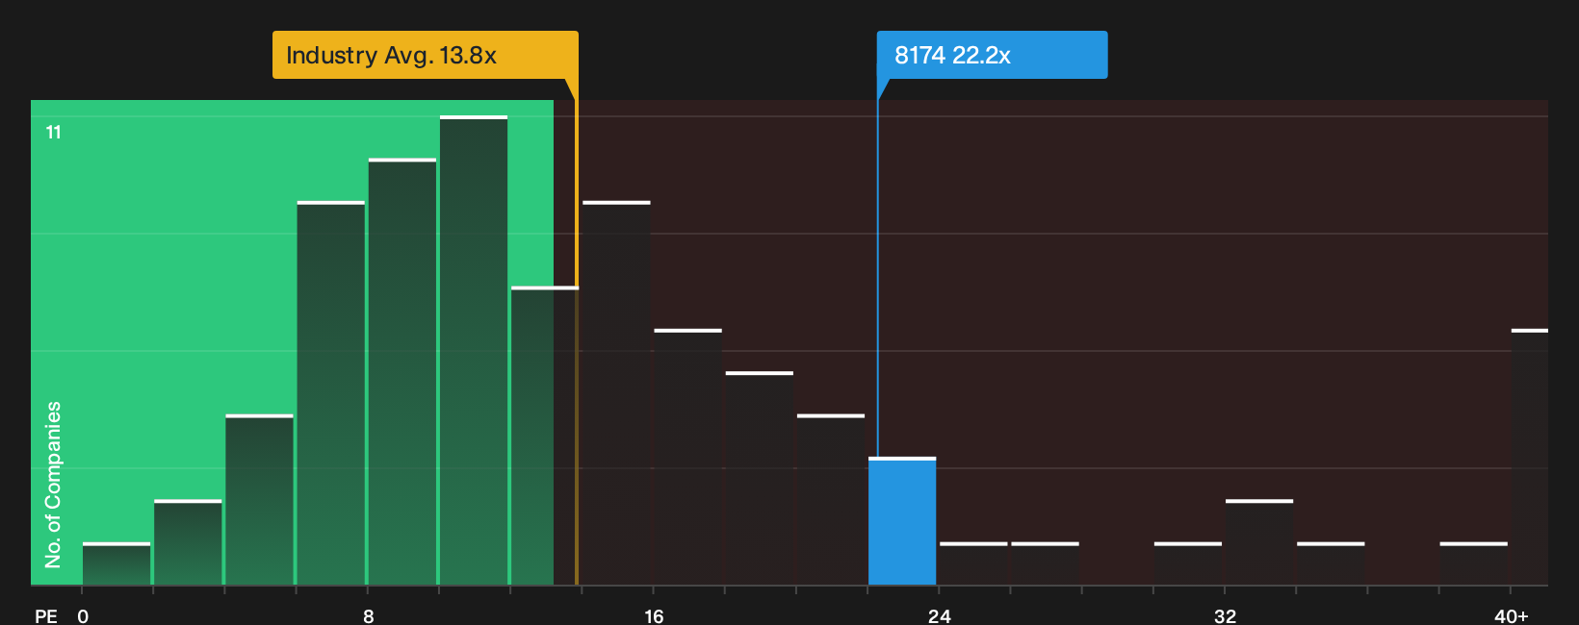The width and height of the screenshot is (1579, 625).
Task: Click the 8174 22.2x blue label
Action: pyautogui.click(x=992, y=55)
